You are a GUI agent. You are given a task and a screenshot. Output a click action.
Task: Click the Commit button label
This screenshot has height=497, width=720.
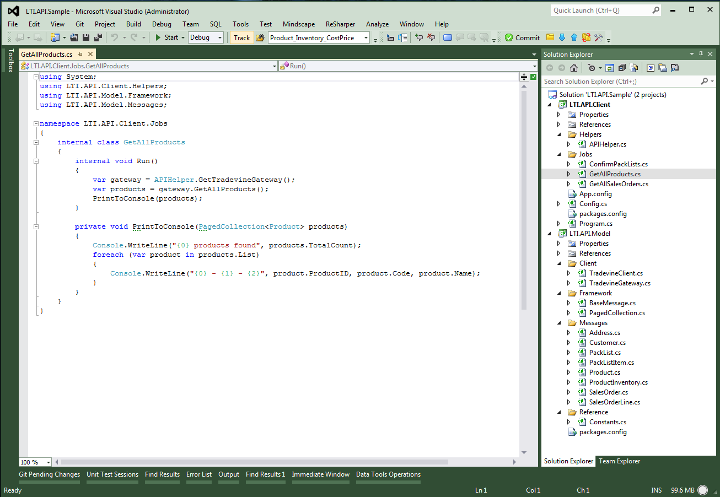[528, 37]
